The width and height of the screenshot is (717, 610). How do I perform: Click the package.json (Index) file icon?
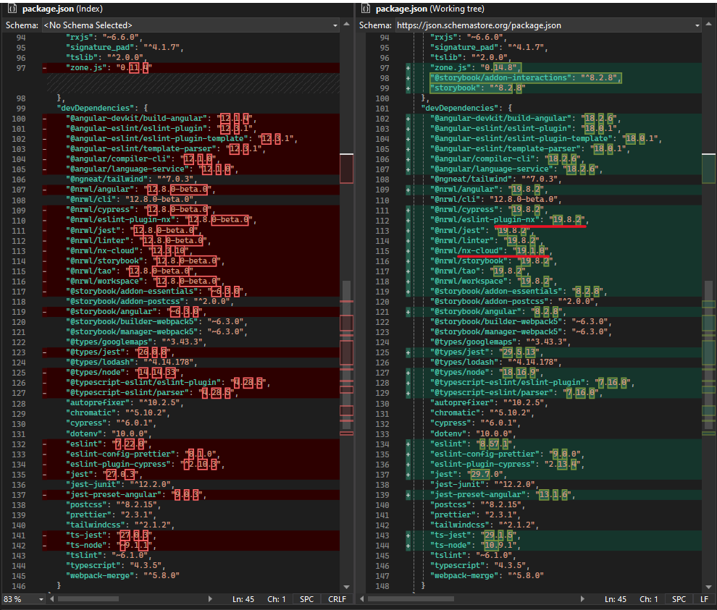[12, 9]
